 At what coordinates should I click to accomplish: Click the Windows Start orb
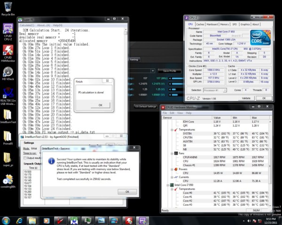(x=6, y=221)
